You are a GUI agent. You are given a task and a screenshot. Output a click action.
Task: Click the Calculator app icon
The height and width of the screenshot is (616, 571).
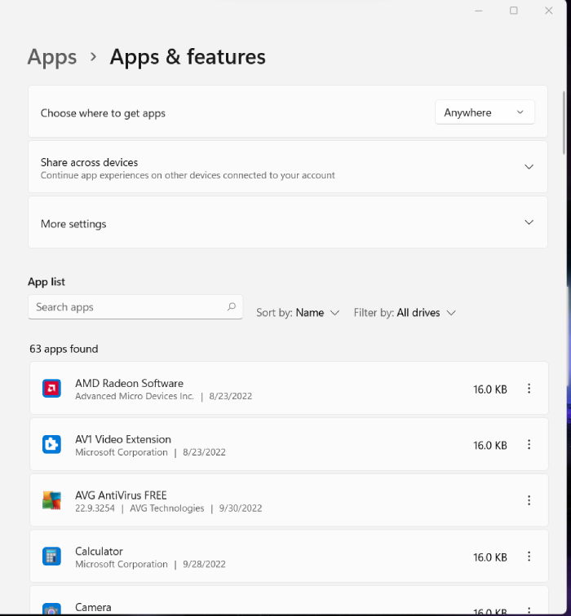pyautogui.click(x=51, y=557)
